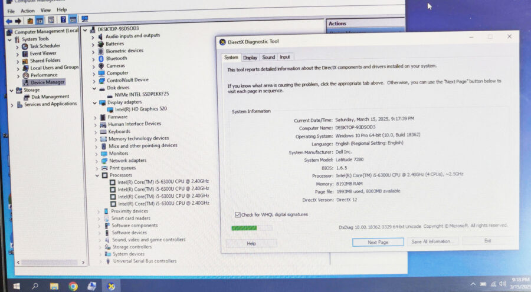Show hidden tray icons chevron
Viewport: 531px width, 292px height.
point(473,284)
